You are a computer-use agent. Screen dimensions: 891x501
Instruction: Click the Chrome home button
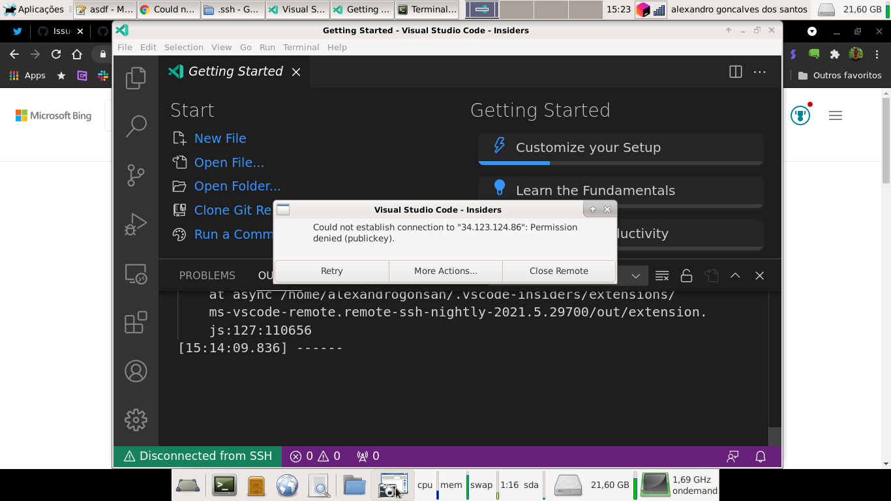click(77, 54)
